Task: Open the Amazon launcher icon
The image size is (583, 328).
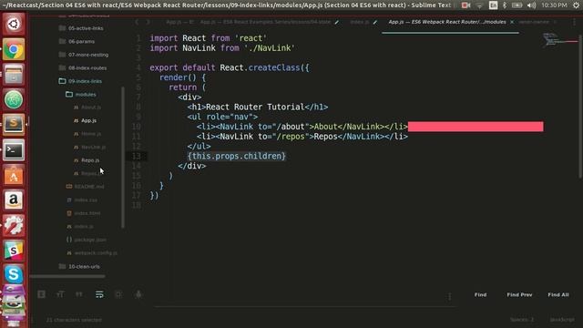Action: [14, 200]
